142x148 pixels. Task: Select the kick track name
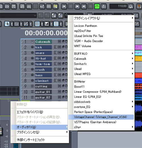(43, 47)
